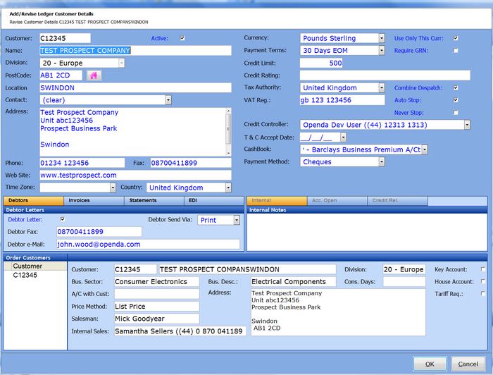Switch to the Invoices tab
This screenshot has width=493, height=375.
(94, 200)
